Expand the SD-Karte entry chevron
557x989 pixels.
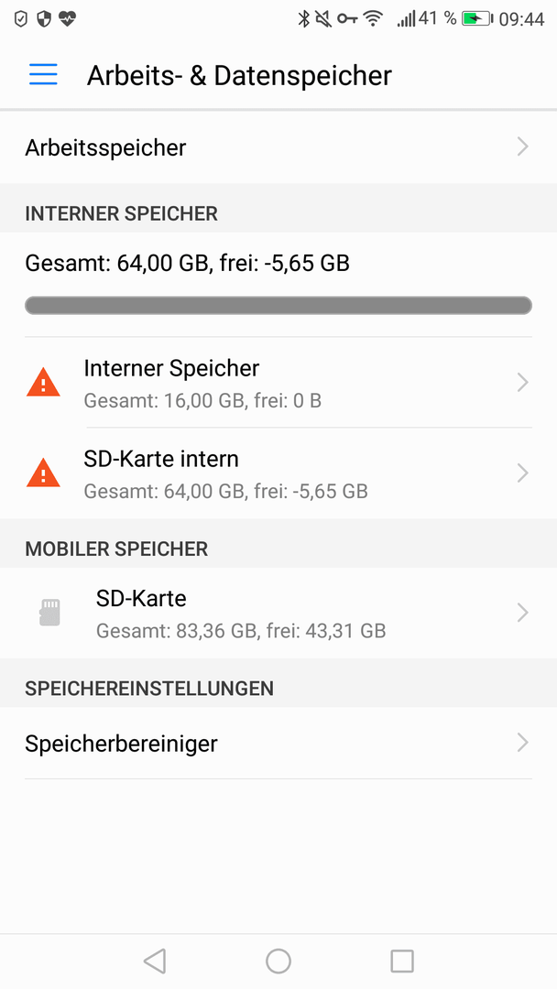point(522,613)
